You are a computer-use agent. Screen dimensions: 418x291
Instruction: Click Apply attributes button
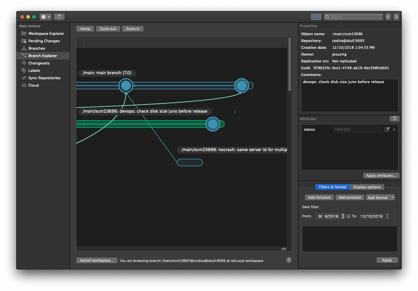381,175
